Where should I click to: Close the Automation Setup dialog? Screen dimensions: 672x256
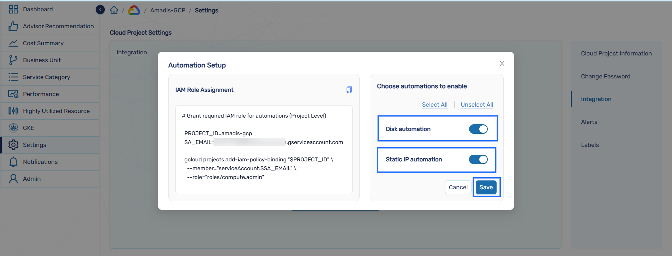pos(502,64)
